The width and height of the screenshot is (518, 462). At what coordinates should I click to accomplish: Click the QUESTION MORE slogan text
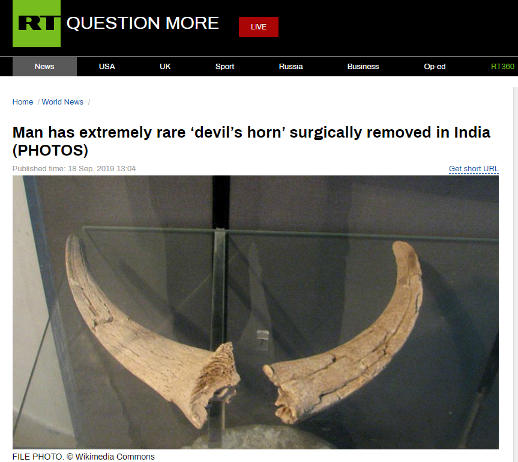point(142,23)
